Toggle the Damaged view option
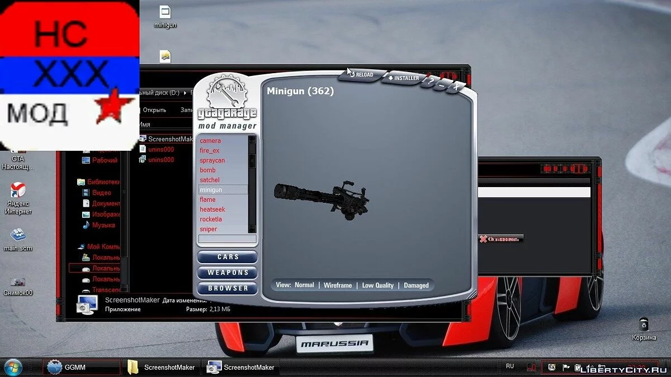Viewport: 671px width, 377px height. coord(416,285)
